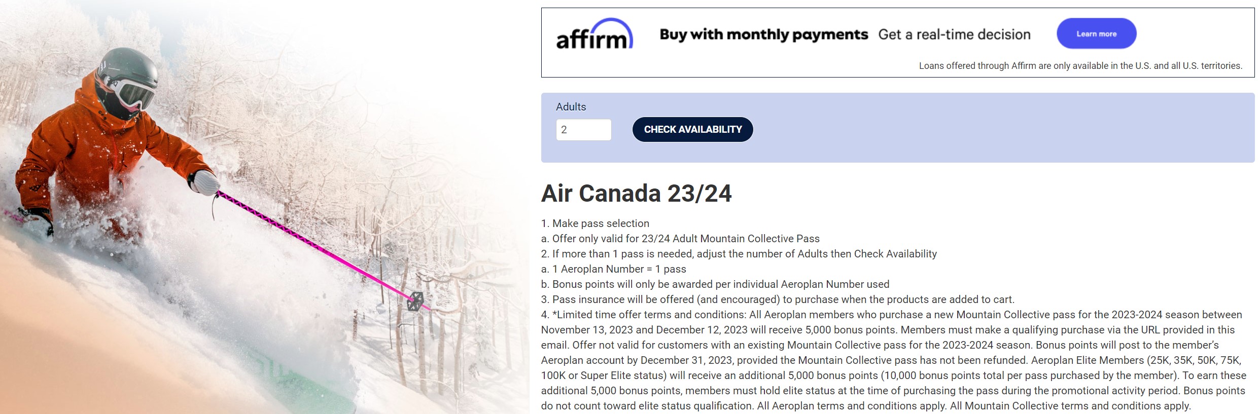Click inside the Adults number field
This screenshot has height=414, width=1260.
583,130
